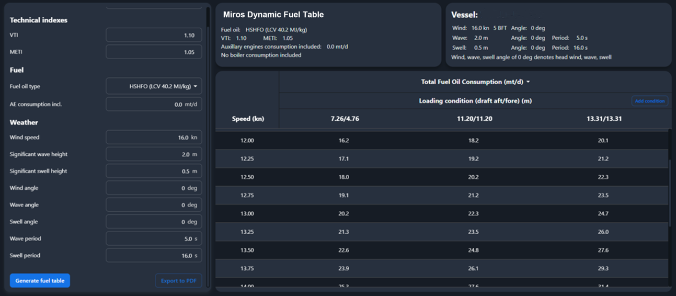The image size is (676, 296).
Task: Change the Significant wave height field
Action: pyautogui.click(x=154, y=155)
